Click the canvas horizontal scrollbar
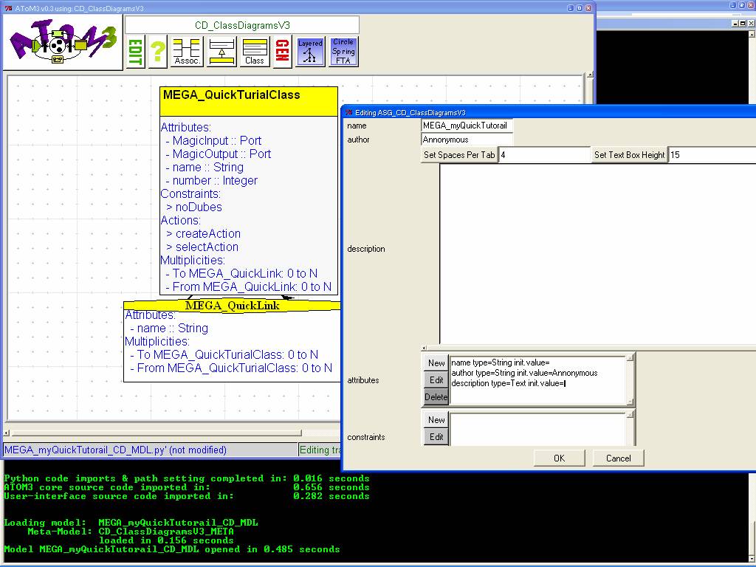 click(x=157, y=433)
